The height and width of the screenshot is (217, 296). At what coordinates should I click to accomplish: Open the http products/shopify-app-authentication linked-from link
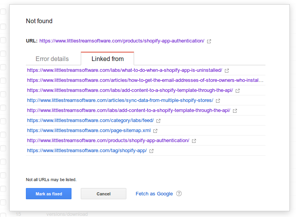pos(108,141)
